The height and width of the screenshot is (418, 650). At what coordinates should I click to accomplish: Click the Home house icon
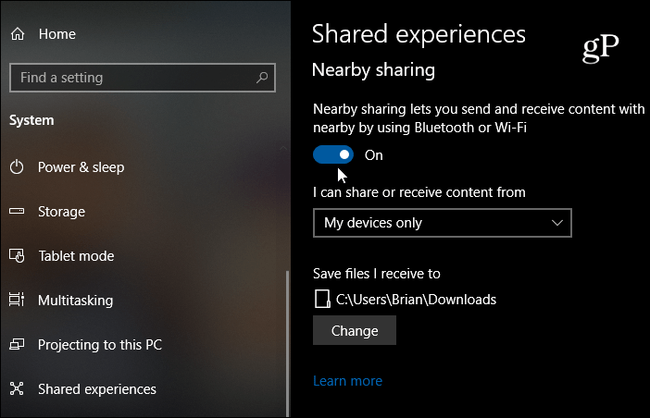18,34
